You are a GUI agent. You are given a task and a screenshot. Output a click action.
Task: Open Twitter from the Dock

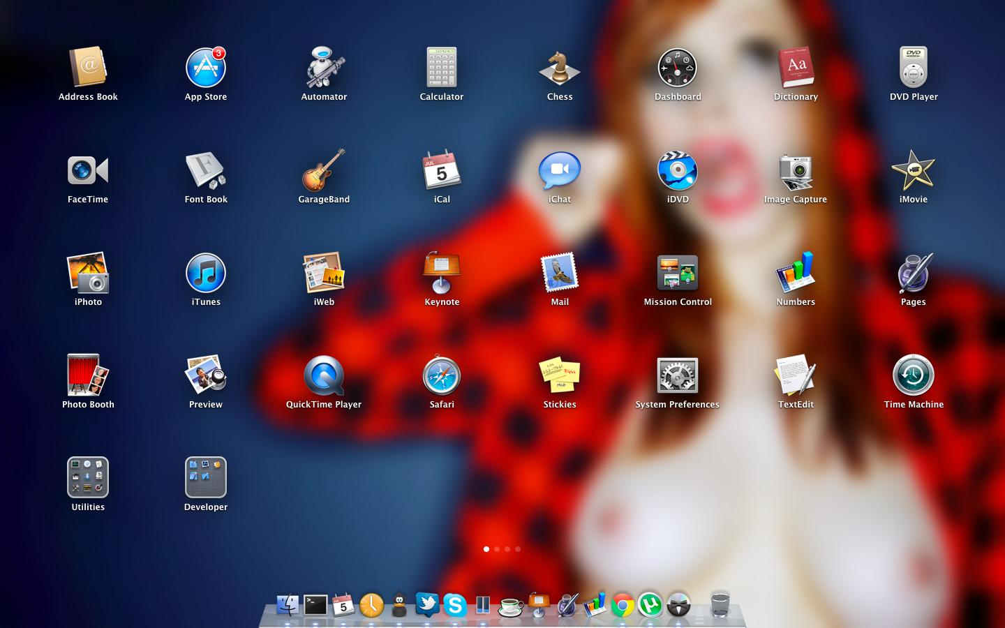tap(427, 605)
